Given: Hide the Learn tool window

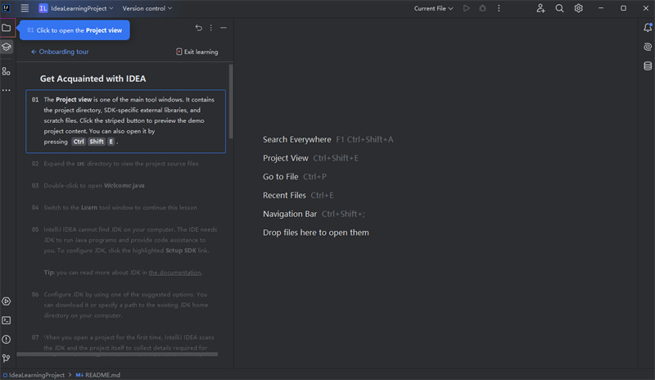Looking at the screenshot, I should [224, 28].
